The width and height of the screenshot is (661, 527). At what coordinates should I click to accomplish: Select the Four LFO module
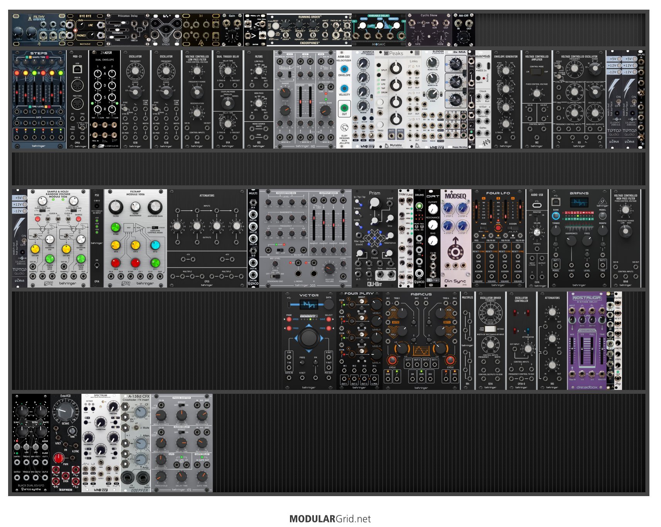click(498, 238)
